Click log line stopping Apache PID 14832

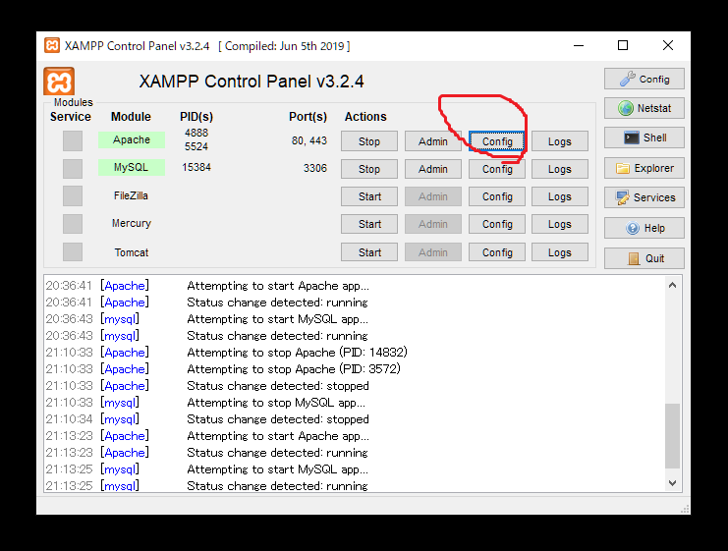coord(227,353)
